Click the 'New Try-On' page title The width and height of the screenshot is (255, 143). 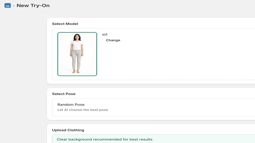(x=33, y=5)
